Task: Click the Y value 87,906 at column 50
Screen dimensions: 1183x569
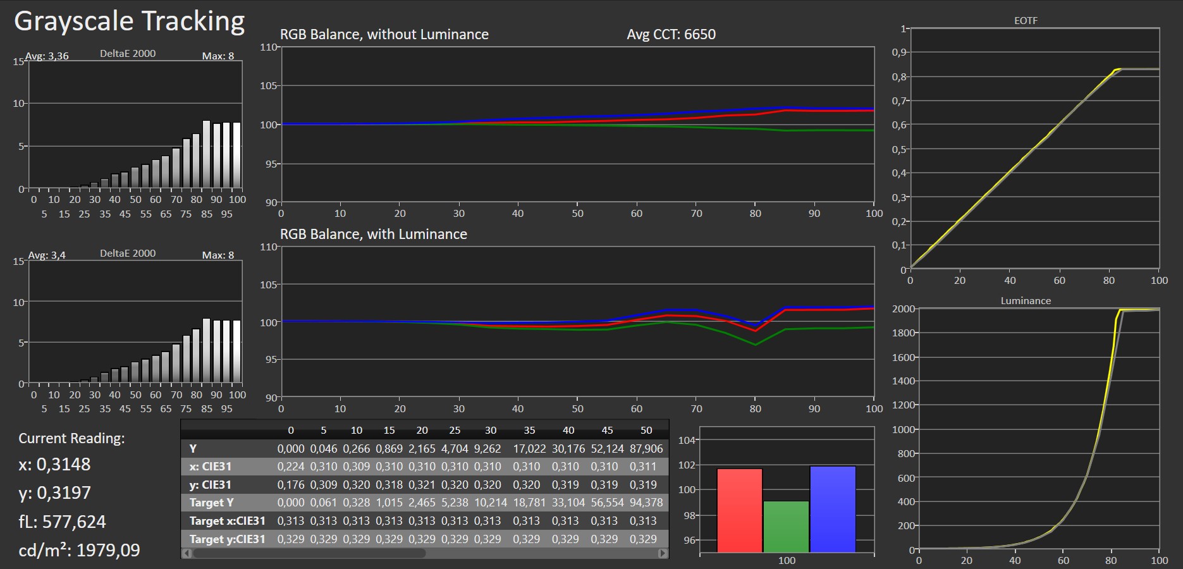Action: pos(646,449)
